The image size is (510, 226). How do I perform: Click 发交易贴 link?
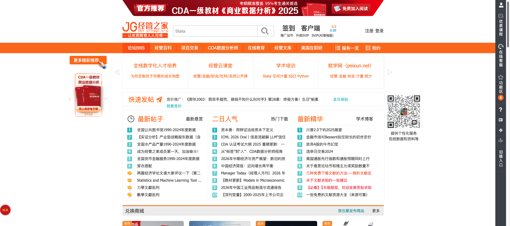click(340, 99)
